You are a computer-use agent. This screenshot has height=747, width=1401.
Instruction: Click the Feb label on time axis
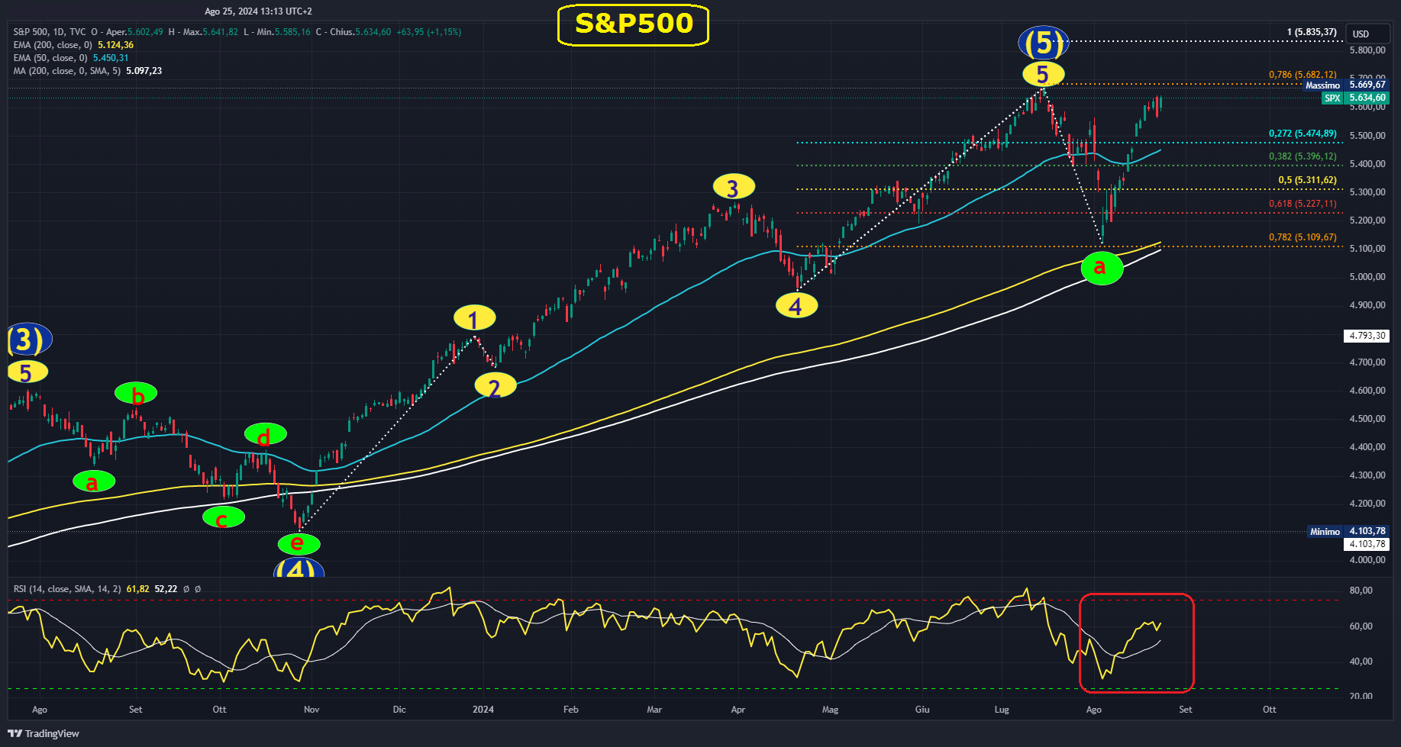click(x=571, y=710)
